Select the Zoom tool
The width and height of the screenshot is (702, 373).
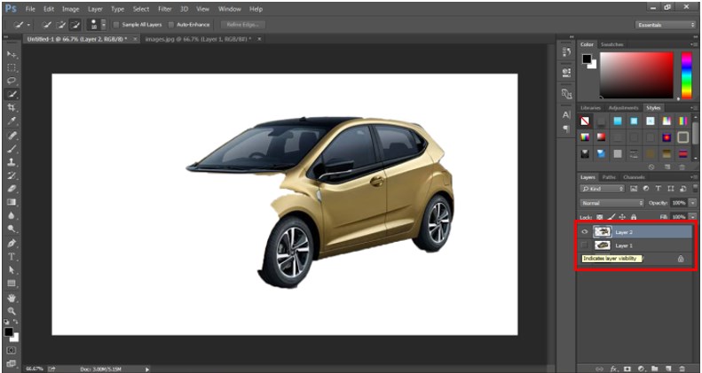click(x=12, y=310)
